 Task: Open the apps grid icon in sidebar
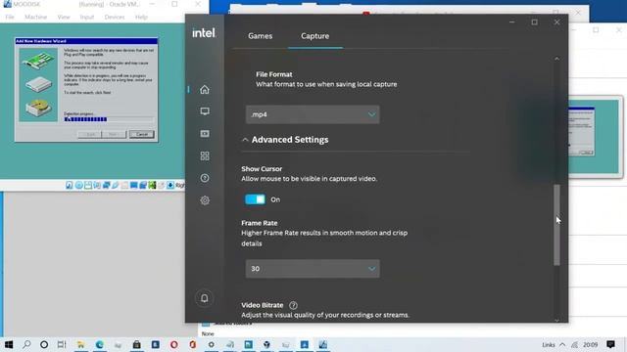point(205,156)
